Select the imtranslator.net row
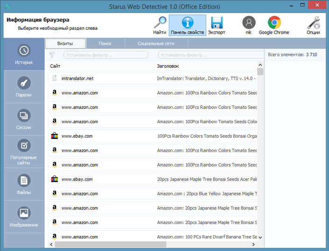 pos(153,78)
